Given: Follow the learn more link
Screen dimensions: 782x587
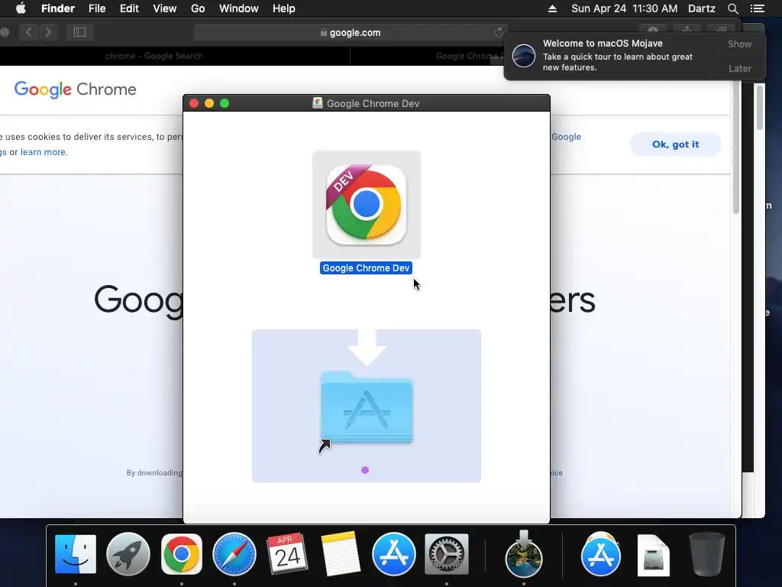Looking at the screenshot, I should coord(43,152).
